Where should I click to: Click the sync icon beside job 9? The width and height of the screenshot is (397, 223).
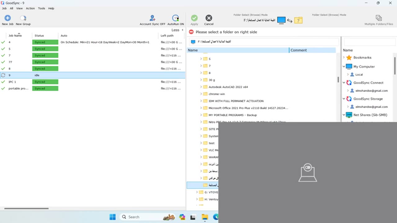[3, 75]
